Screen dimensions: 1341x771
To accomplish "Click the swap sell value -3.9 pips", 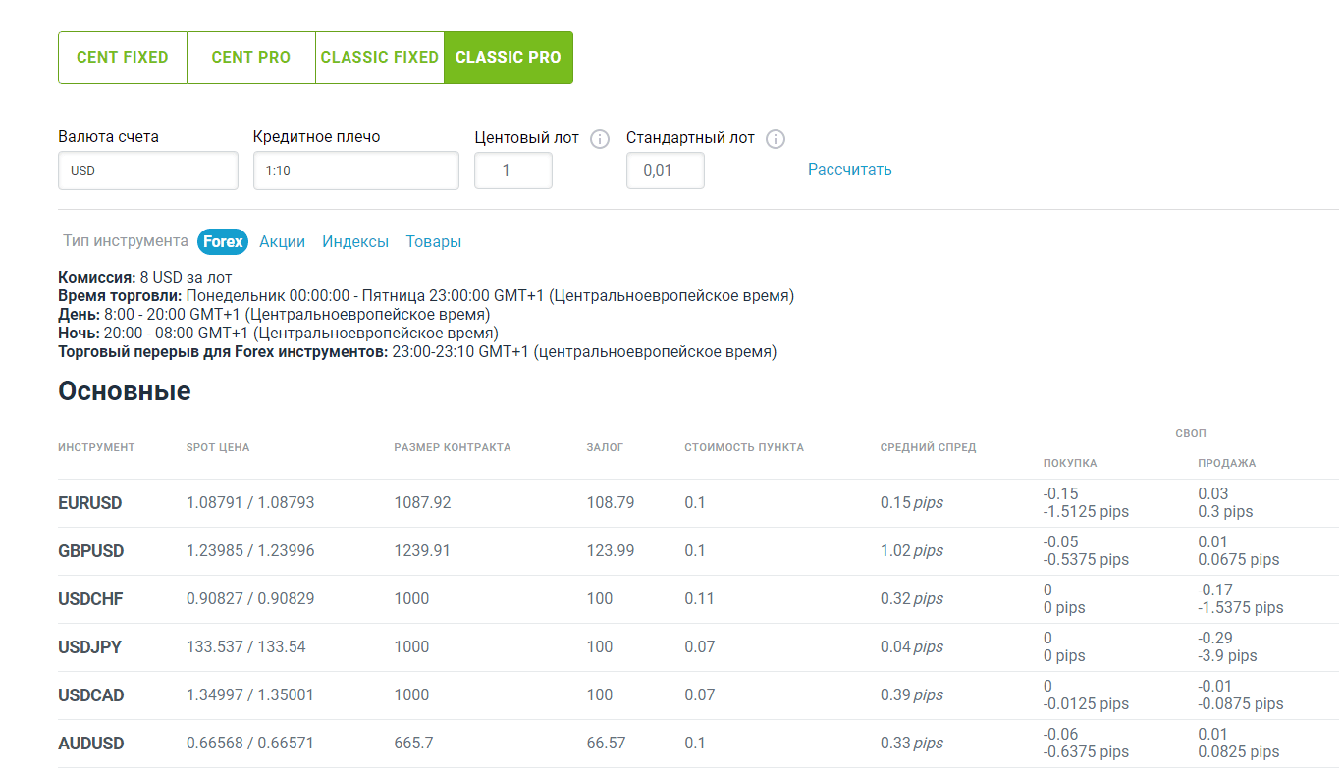I will (1227, 656).
